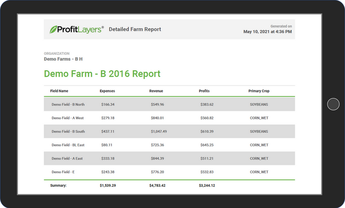The image size is (345, 208).
Task: Select the Demo Field - B North row
Action: [x=69, y=104]
